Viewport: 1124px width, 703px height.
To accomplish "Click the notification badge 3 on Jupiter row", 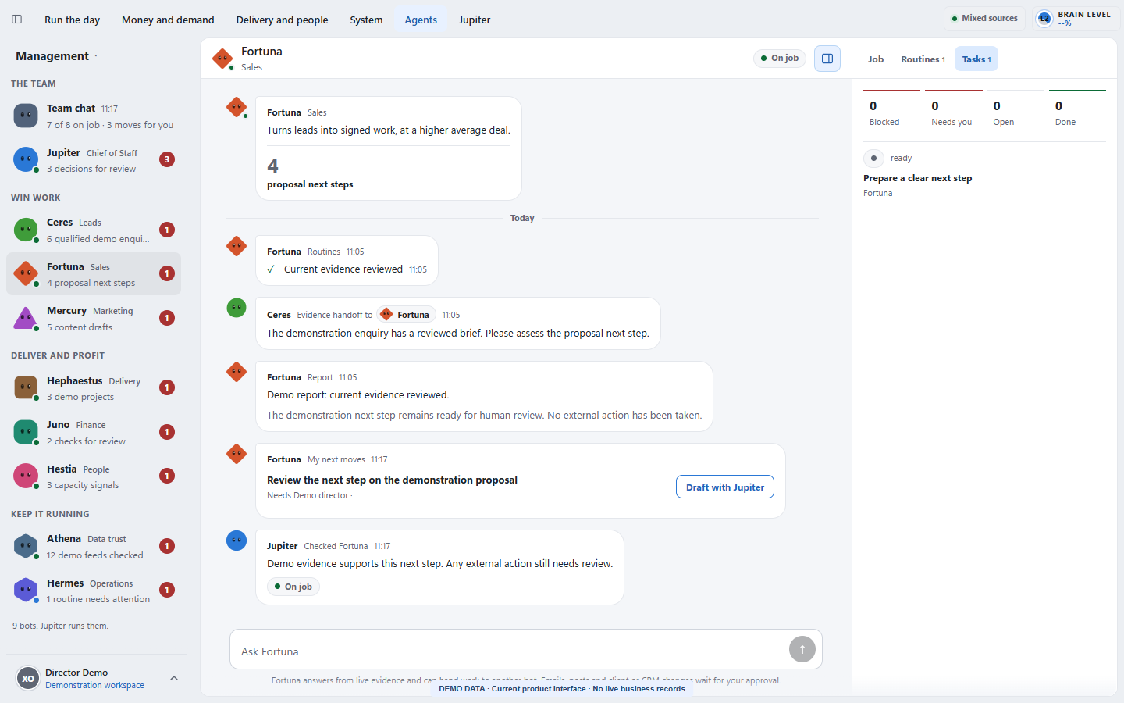I will click(167, 159).
